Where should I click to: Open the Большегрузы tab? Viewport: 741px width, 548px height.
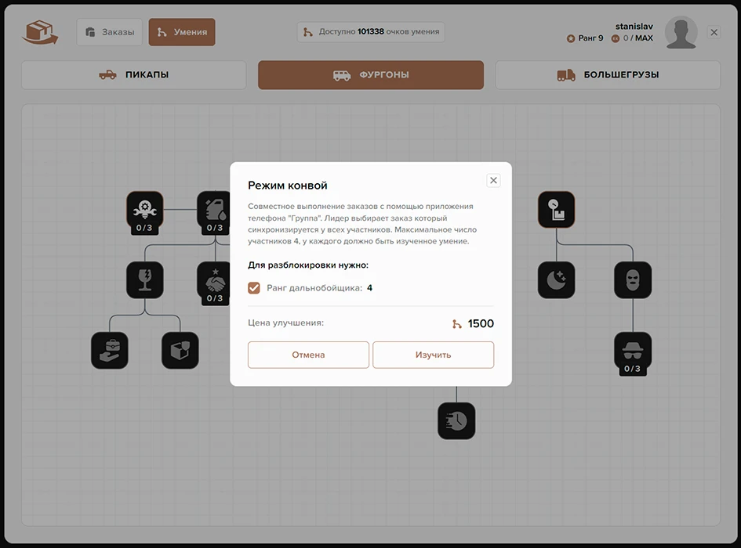point(608,75)
